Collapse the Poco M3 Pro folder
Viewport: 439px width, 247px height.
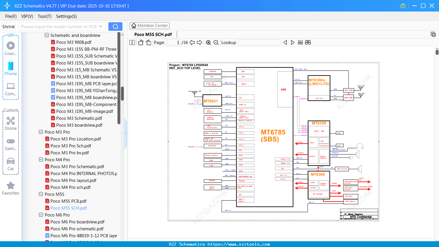point(41,132)
